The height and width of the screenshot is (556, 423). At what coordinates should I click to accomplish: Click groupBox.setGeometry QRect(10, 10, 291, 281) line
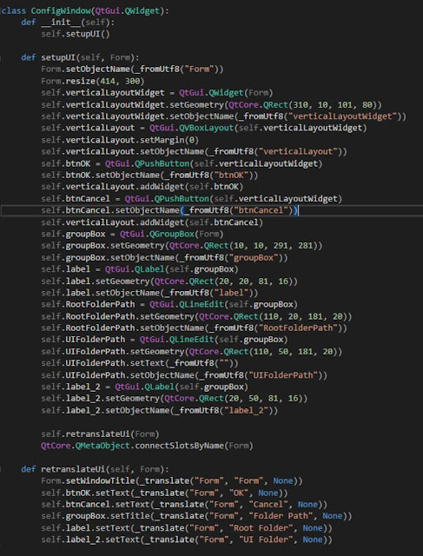tap(182, 245)
